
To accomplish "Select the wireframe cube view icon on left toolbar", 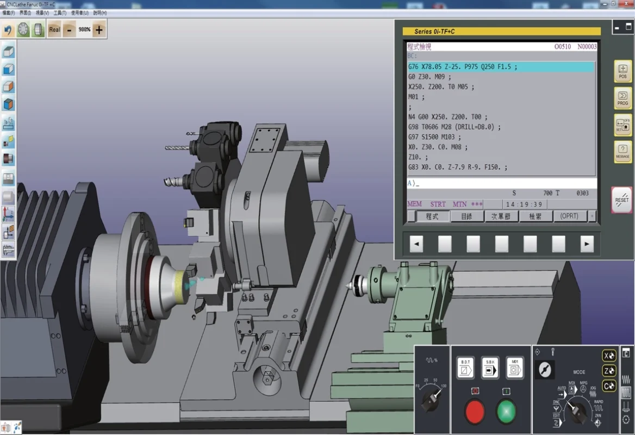I will pos(8,52).
